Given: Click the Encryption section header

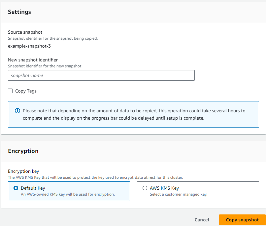Looking at the screenshot, I should [23, 151].
